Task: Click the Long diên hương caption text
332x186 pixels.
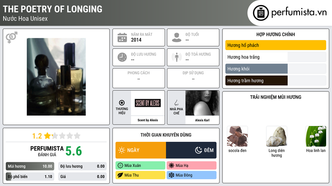Action: [x=277, y=153]
